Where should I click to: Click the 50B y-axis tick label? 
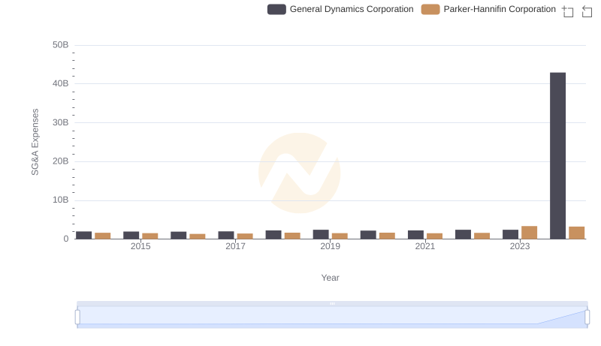pos(60,45)
